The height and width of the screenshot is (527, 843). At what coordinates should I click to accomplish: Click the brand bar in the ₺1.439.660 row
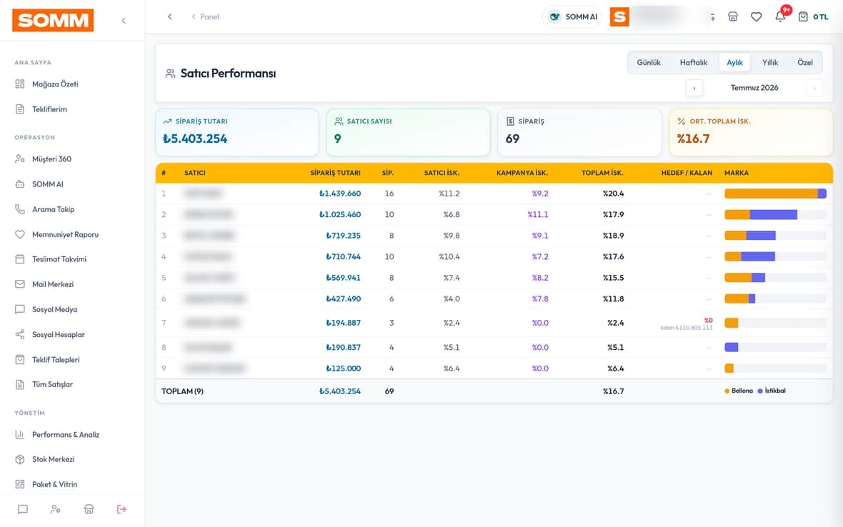tap(775, 194)
